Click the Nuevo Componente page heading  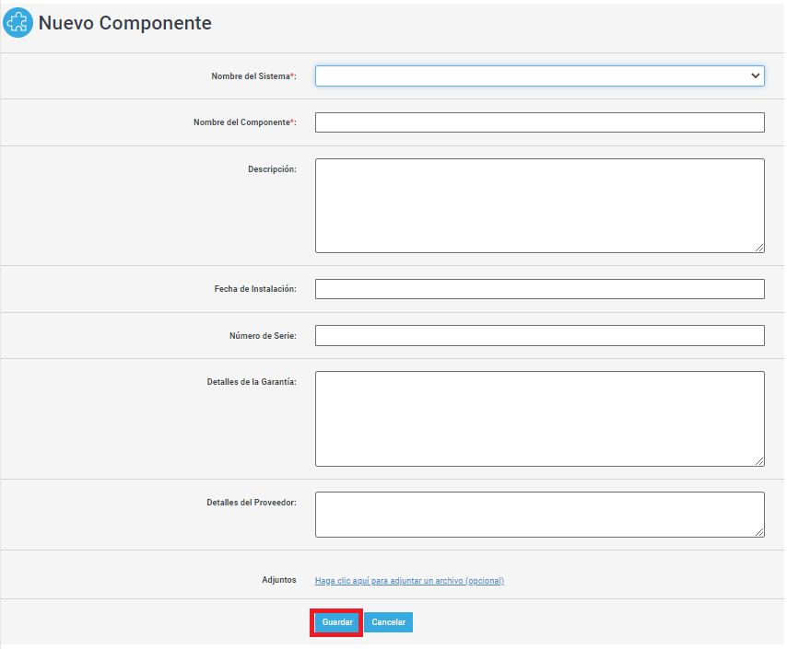[125, 23]
